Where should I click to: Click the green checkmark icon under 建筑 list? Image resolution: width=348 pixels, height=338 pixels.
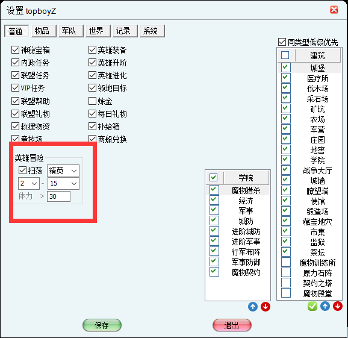[312, 306]
